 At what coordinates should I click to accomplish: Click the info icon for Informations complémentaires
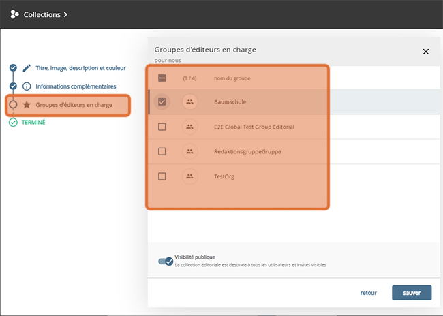click(x=27, y=86)
